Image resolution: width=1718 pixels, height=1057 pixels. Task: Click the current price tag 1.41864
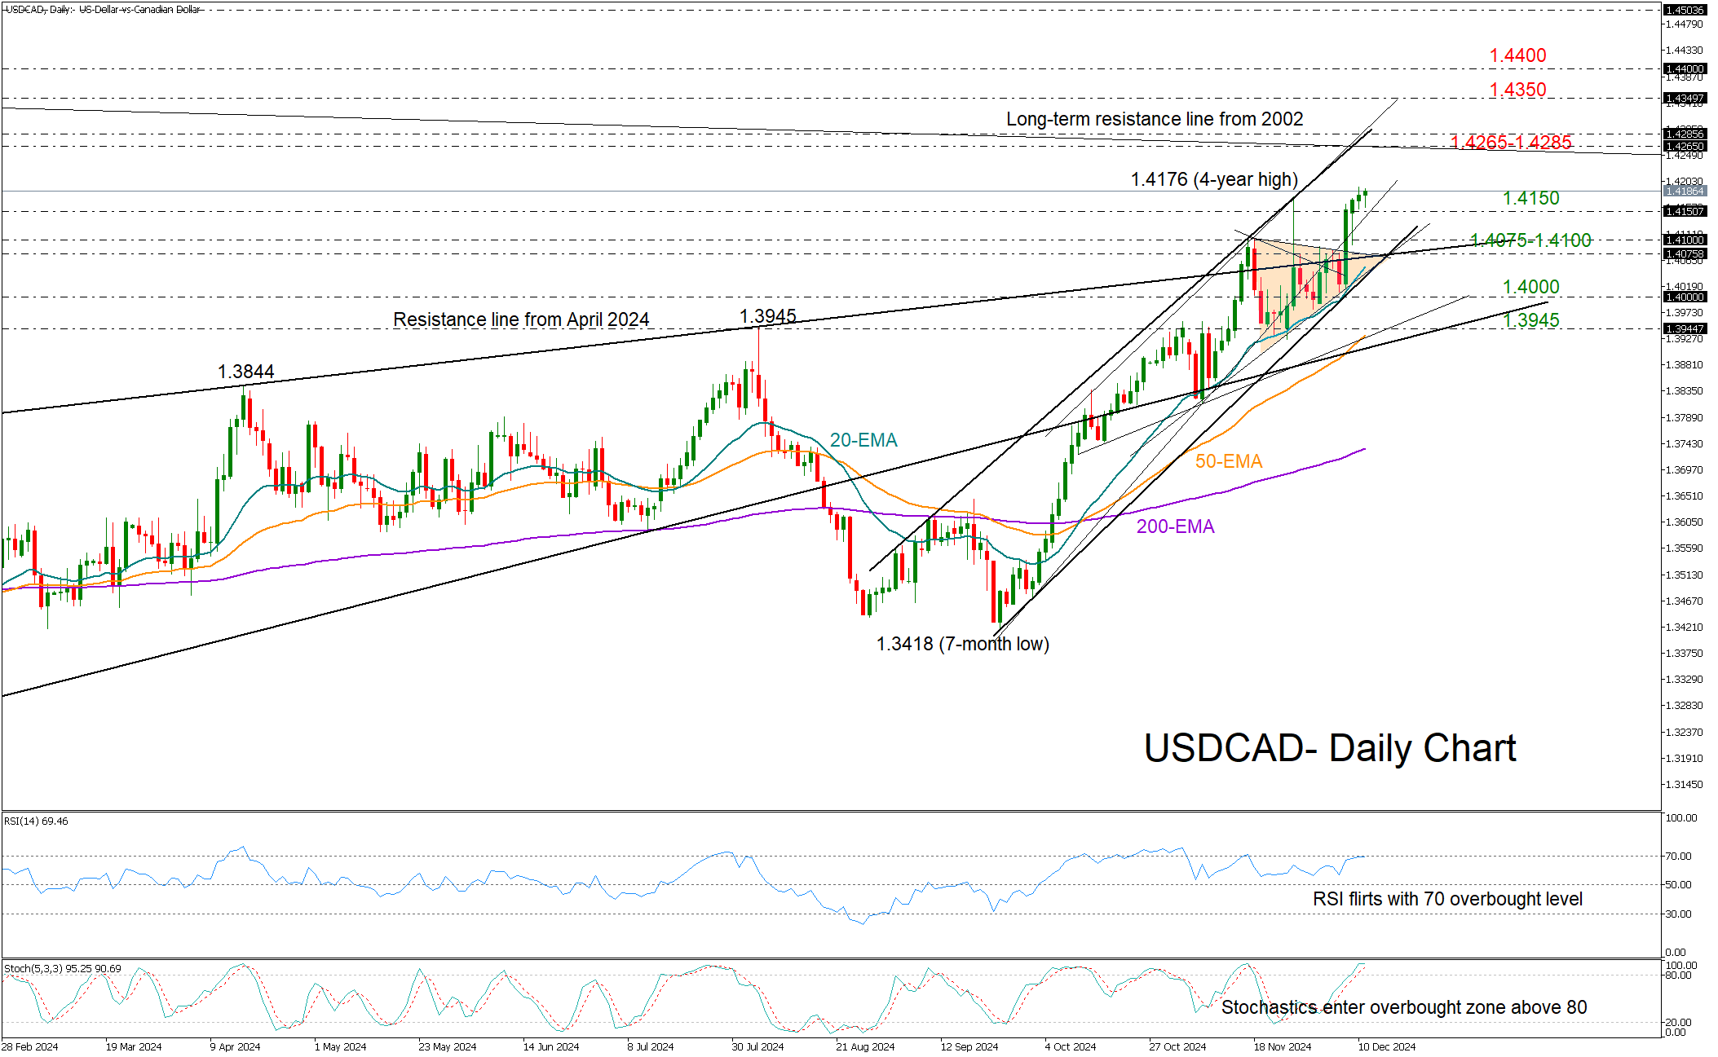(x=1684, y=191)
